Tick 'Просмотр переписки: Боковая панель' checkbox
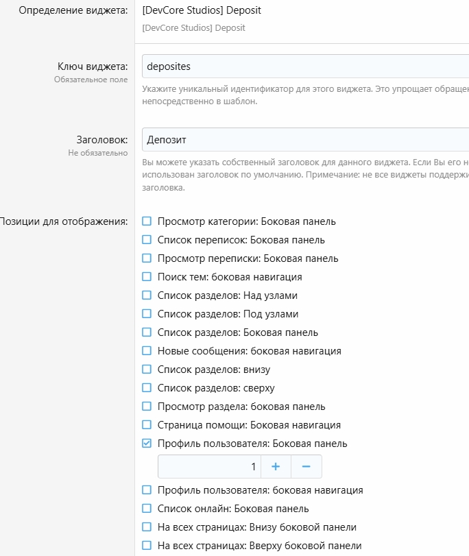The image size is (469, 556). coord(147,258)
